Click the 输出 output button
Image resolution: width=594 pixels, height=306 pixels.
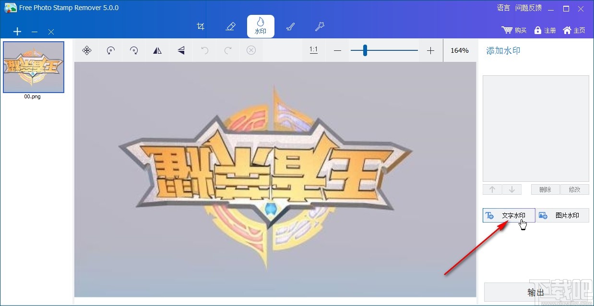point(536,293)
